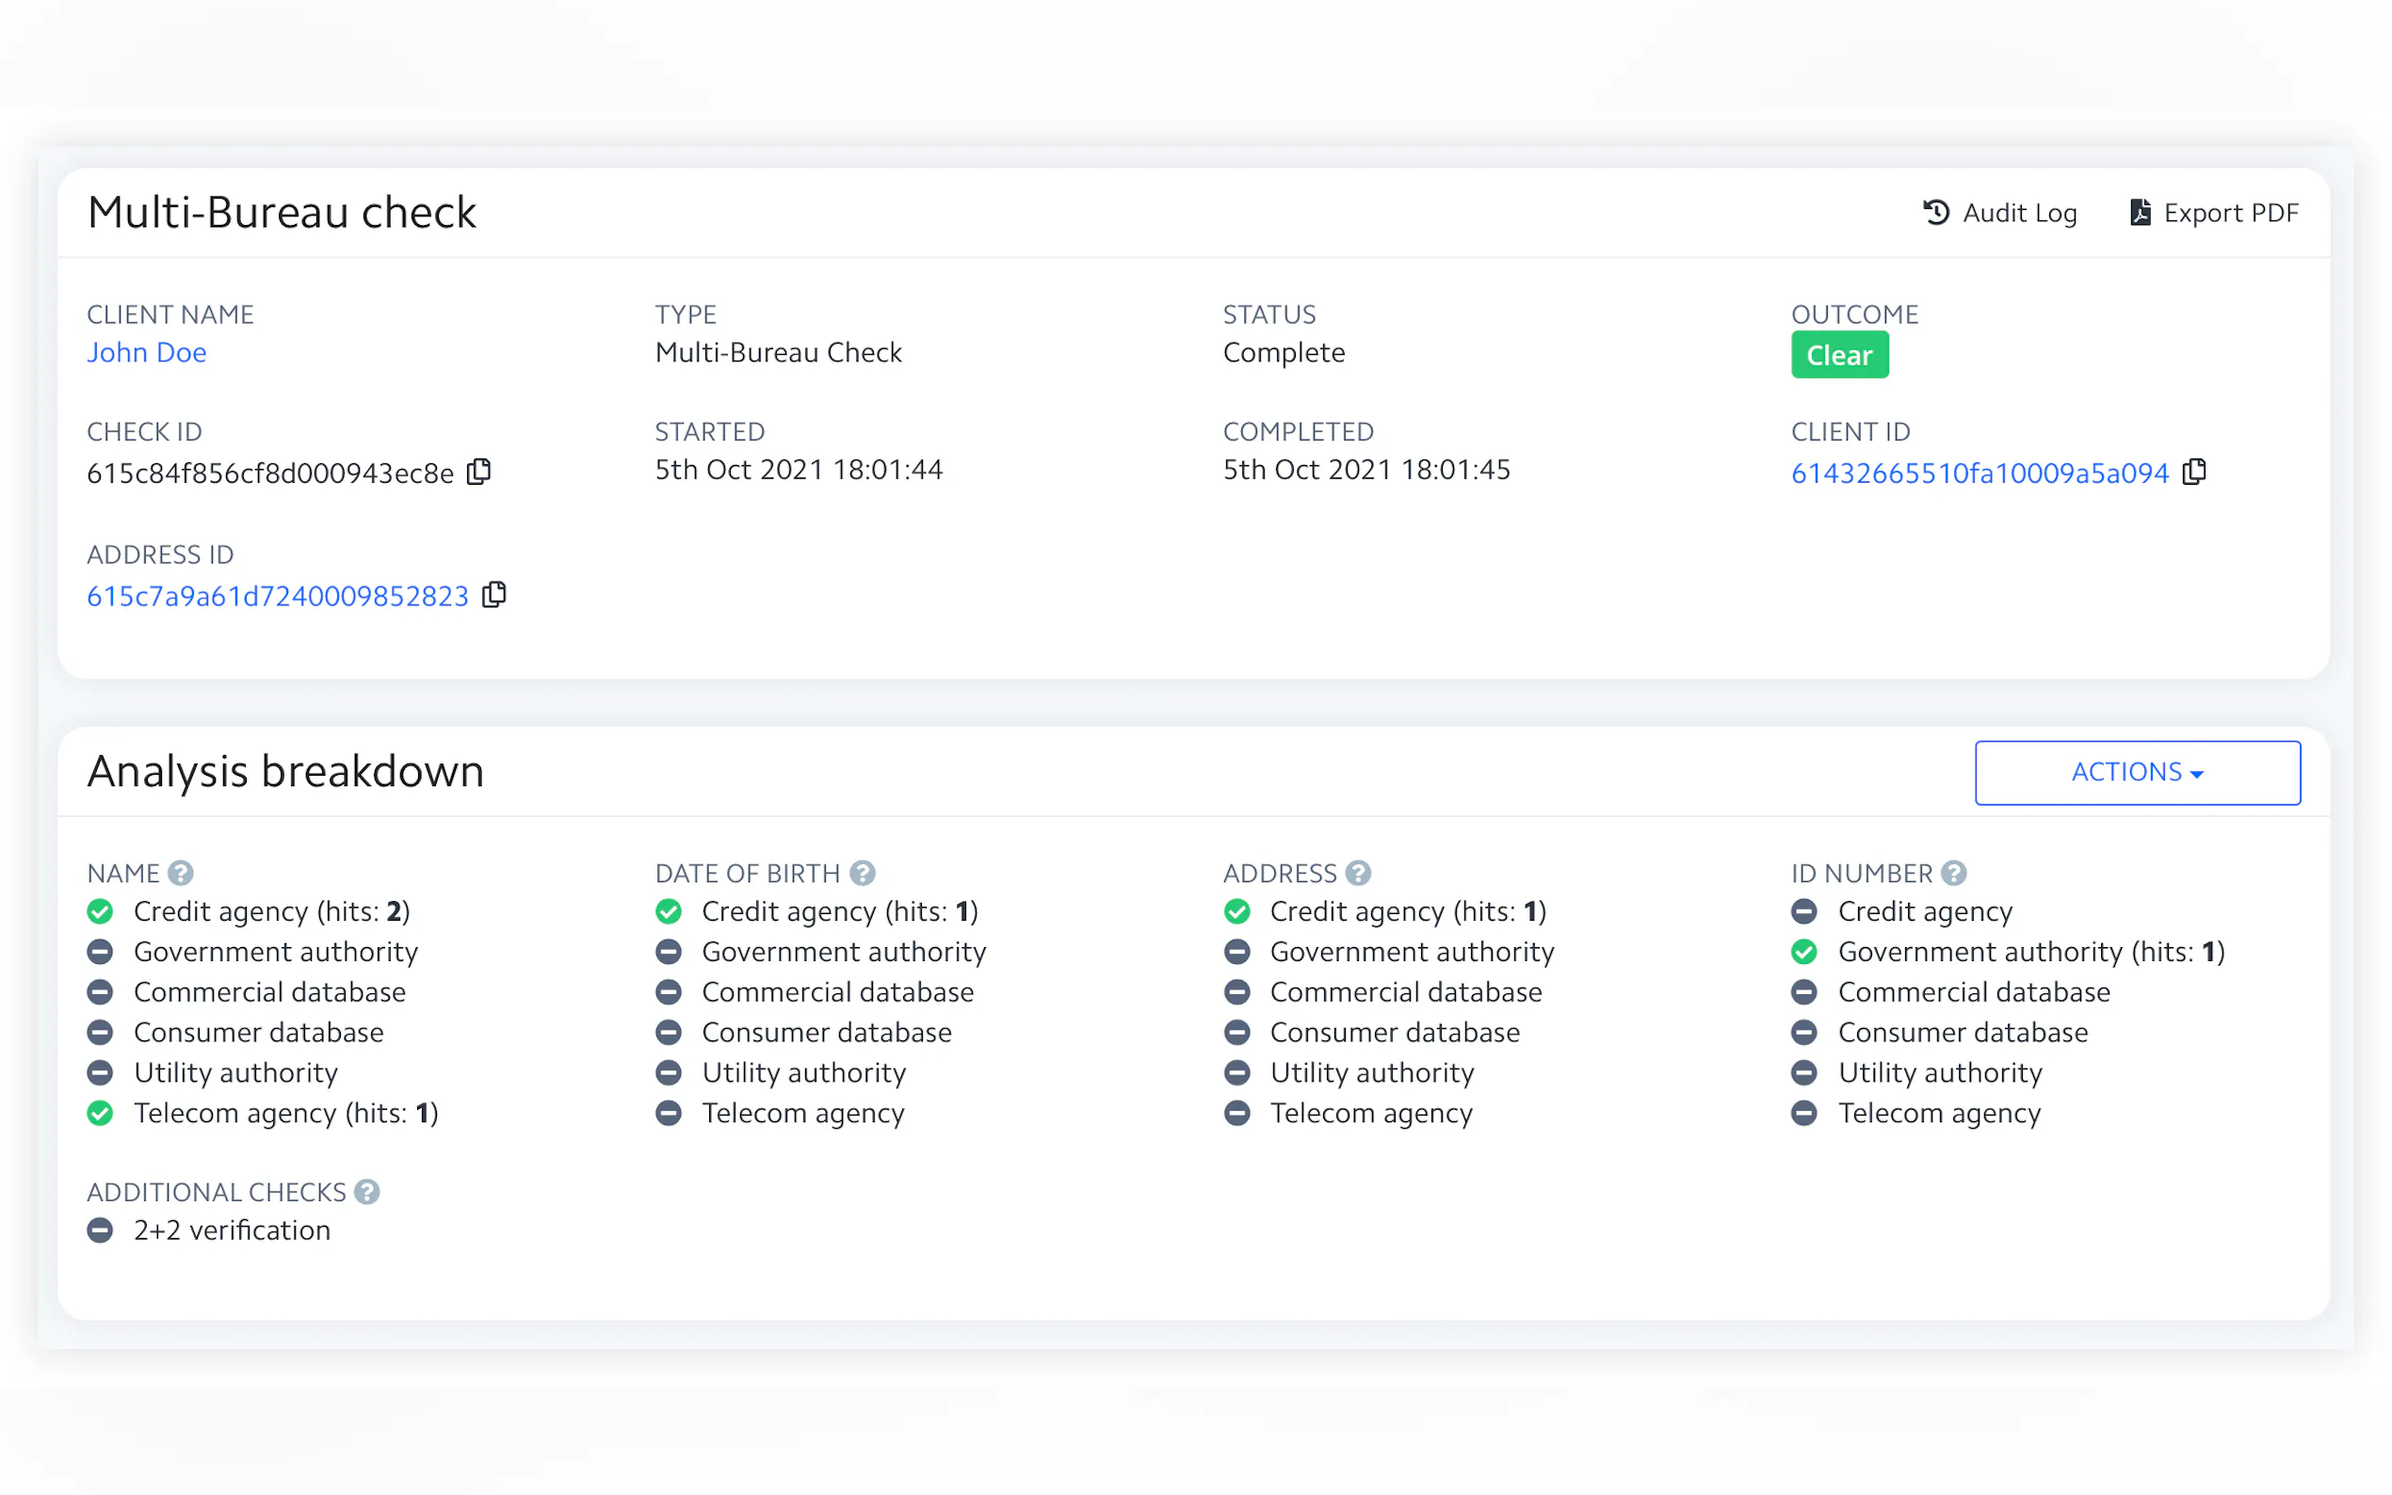Copy the Check ID to clipboard
The width and height of the screenshot is (2392, 1495).
[x=478, y=472]
